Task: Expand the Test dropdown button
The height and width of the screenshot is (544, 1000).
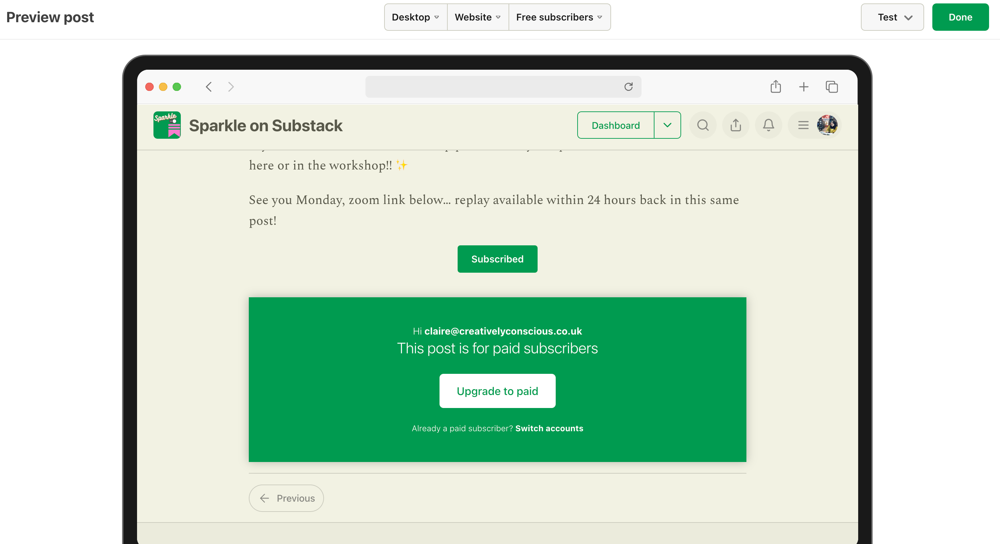Action: [892, 17]
